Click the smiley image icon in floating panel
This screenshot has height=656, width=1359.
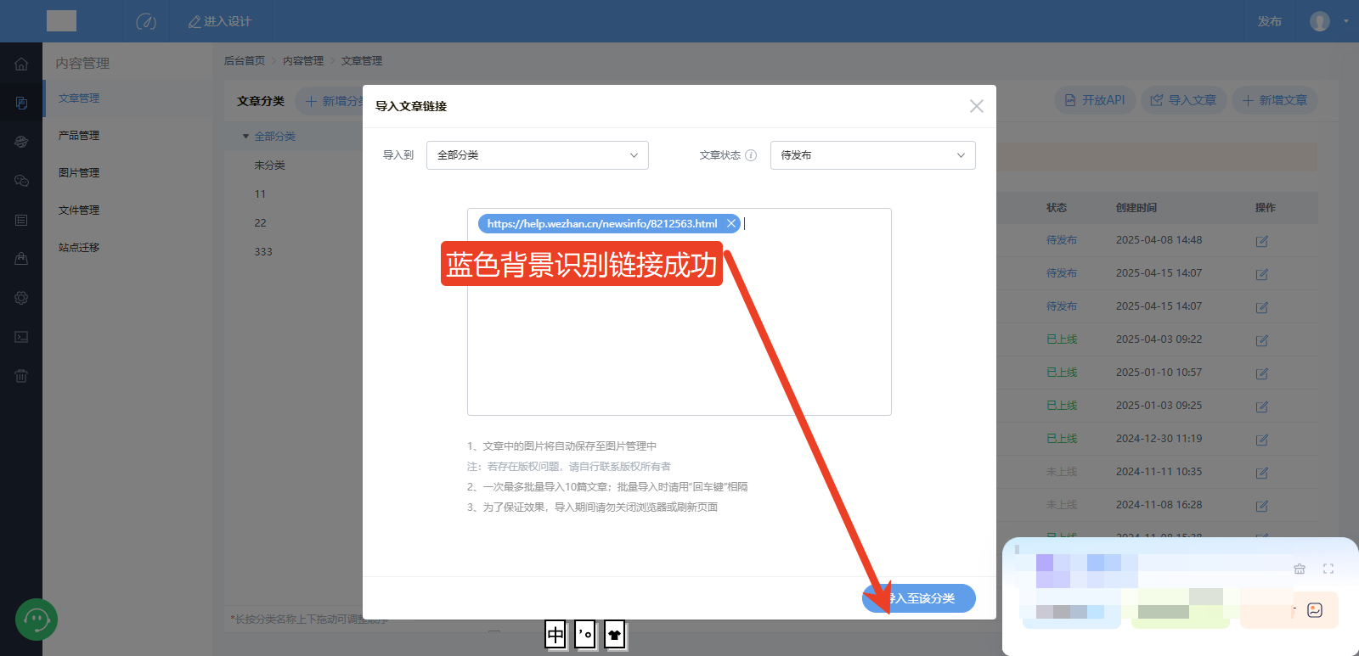pyautogui.click(x=1315, y=610)
